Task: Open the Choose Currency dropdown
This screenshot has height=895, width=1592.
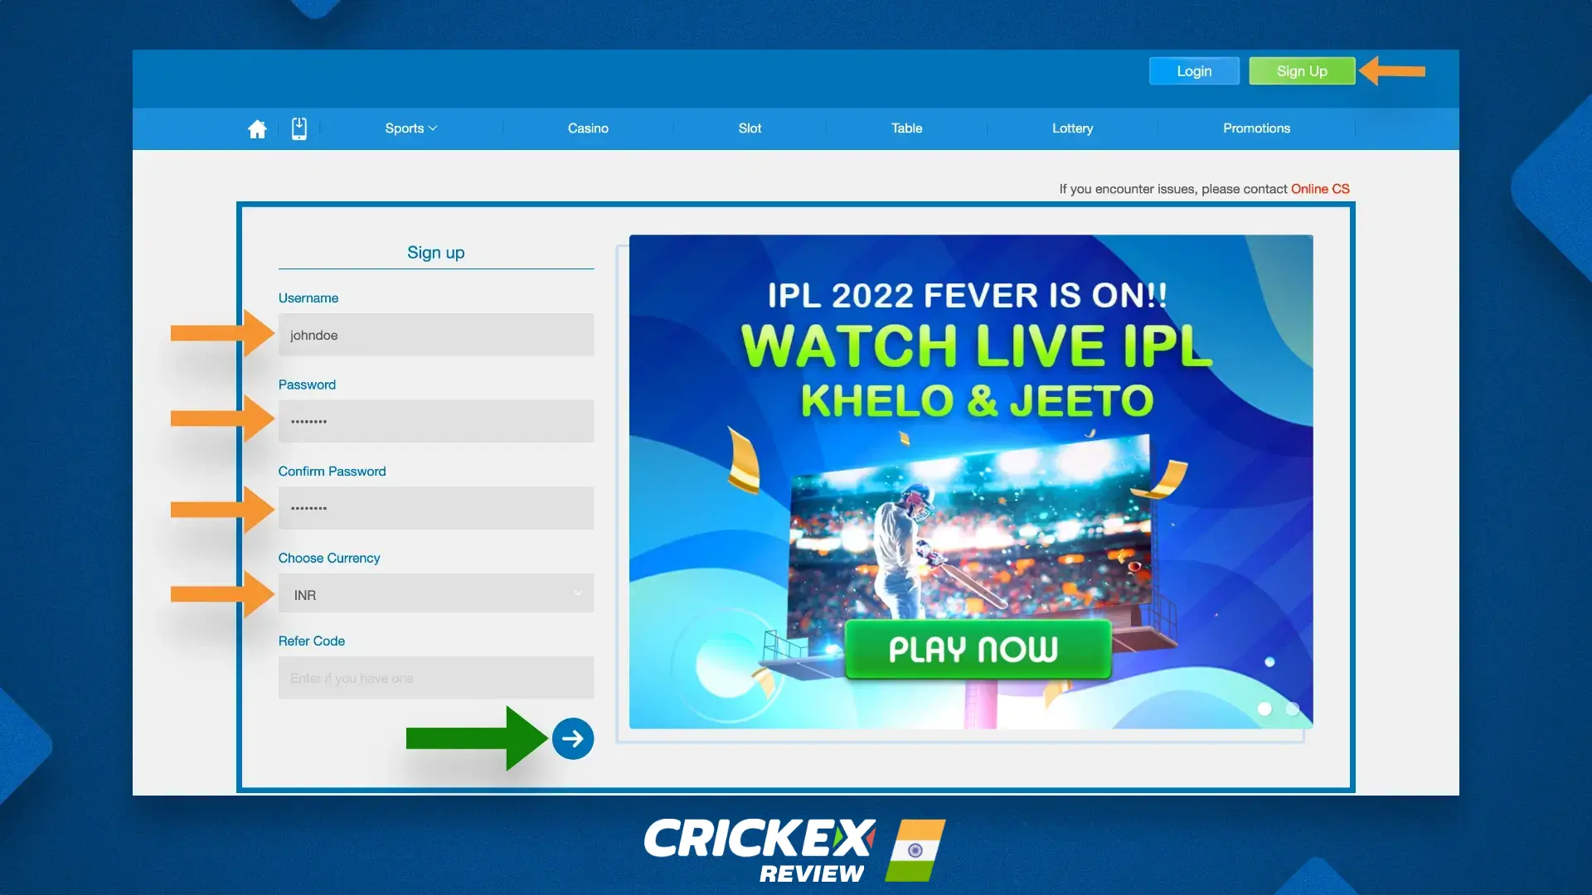Action: [x=435, y=593]
